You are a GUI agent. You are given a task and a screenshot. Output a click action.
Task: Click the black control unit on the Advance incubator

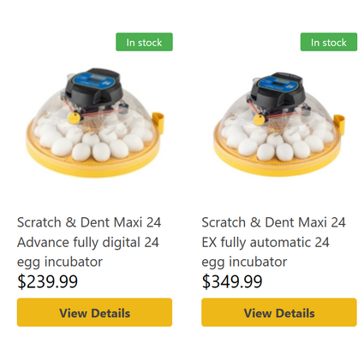click(x=93, y=86)
